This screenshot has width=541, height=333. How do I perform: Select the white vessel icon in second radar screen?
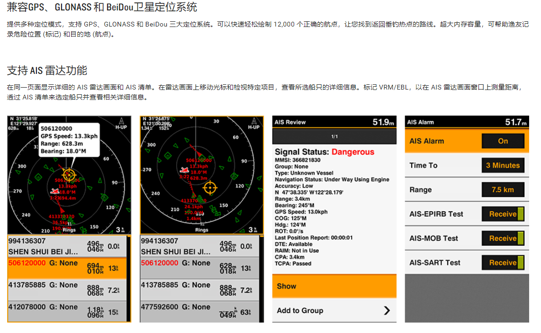(184, 170)
